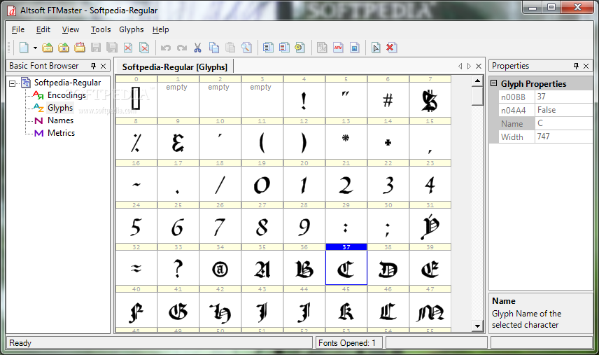Image resolution: width=599 pixels, height=355 pixels.
Task: Open the Tools menu
Action: [x=101, y=29]
